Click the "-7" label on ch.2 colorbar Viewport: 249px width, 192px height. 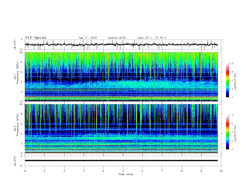[232, 149]
